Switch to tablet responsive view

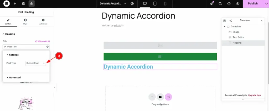(x=155, y=4)
